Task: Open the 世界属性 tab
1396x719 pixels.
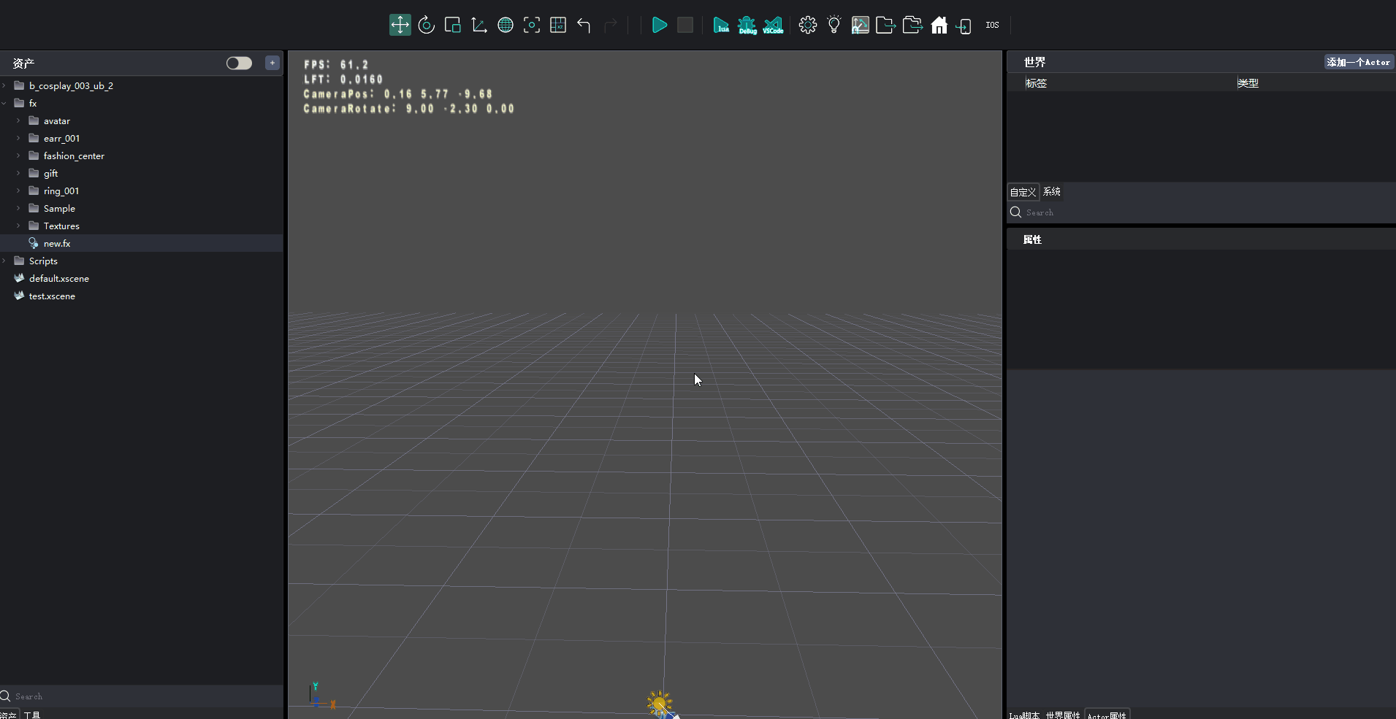Action: pos(1063,715)
